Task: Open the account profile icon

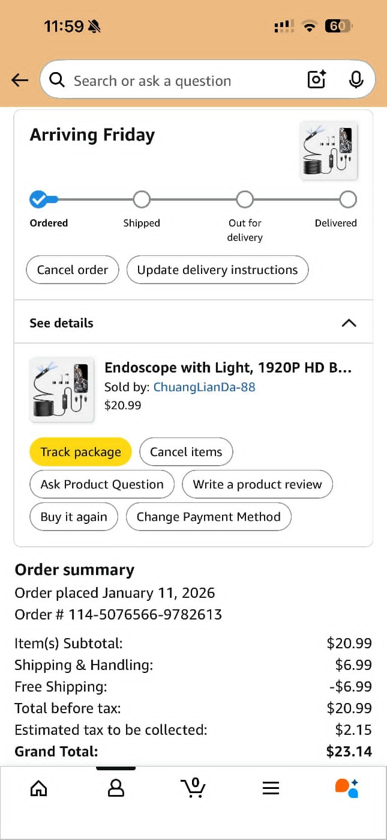Action: click(116, 788)
